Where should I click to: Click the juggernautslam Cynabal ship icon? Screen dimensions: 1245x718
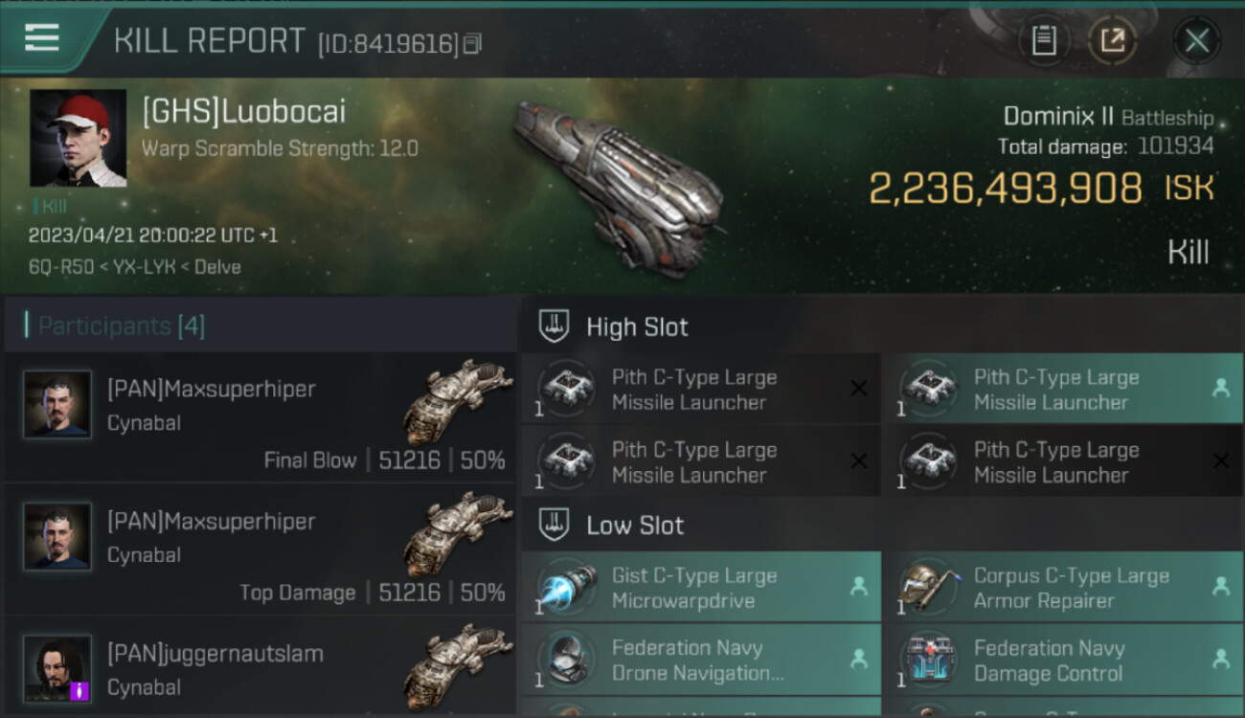coord(458,659)
